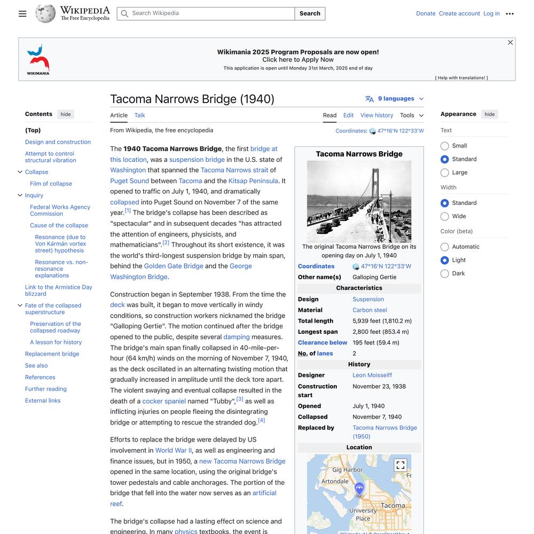Switch to the Talk tab
This screenshot has width=534, height=534.
139,115
